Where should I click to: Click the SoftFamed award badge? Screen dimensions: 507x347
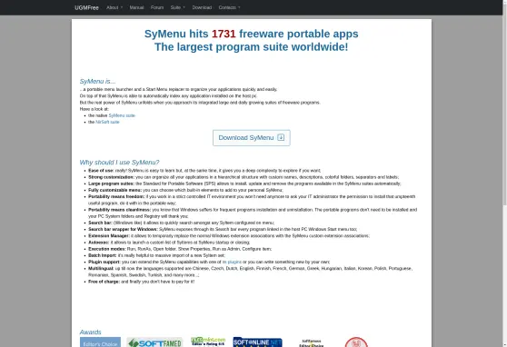pos(154,342)
